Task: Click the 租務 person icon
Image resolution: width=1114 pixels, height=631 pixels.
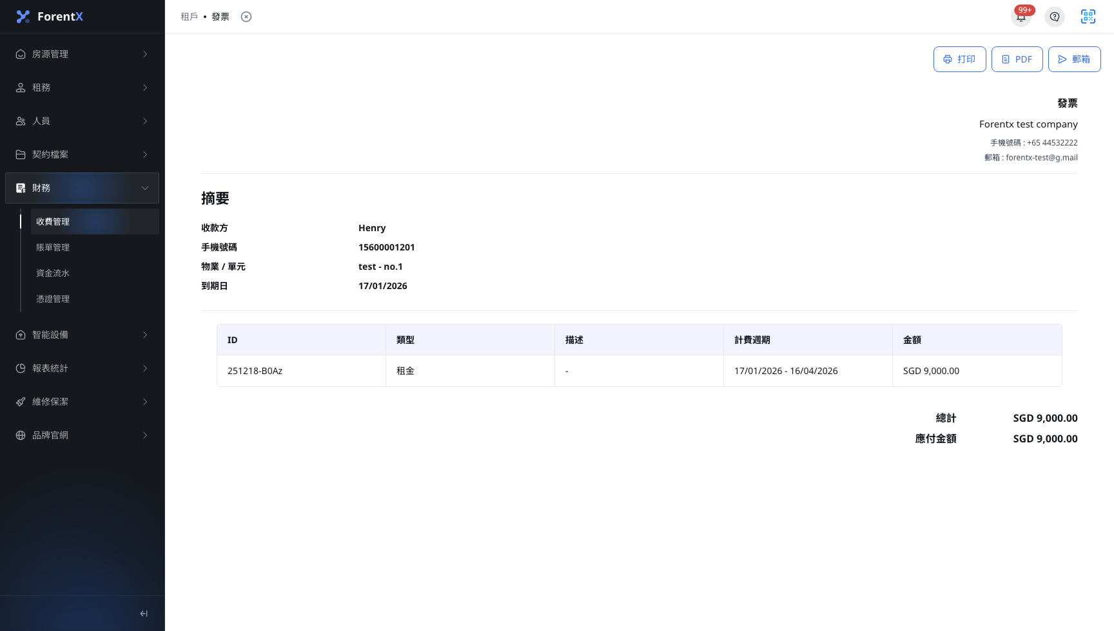Action: pos(21,88)
